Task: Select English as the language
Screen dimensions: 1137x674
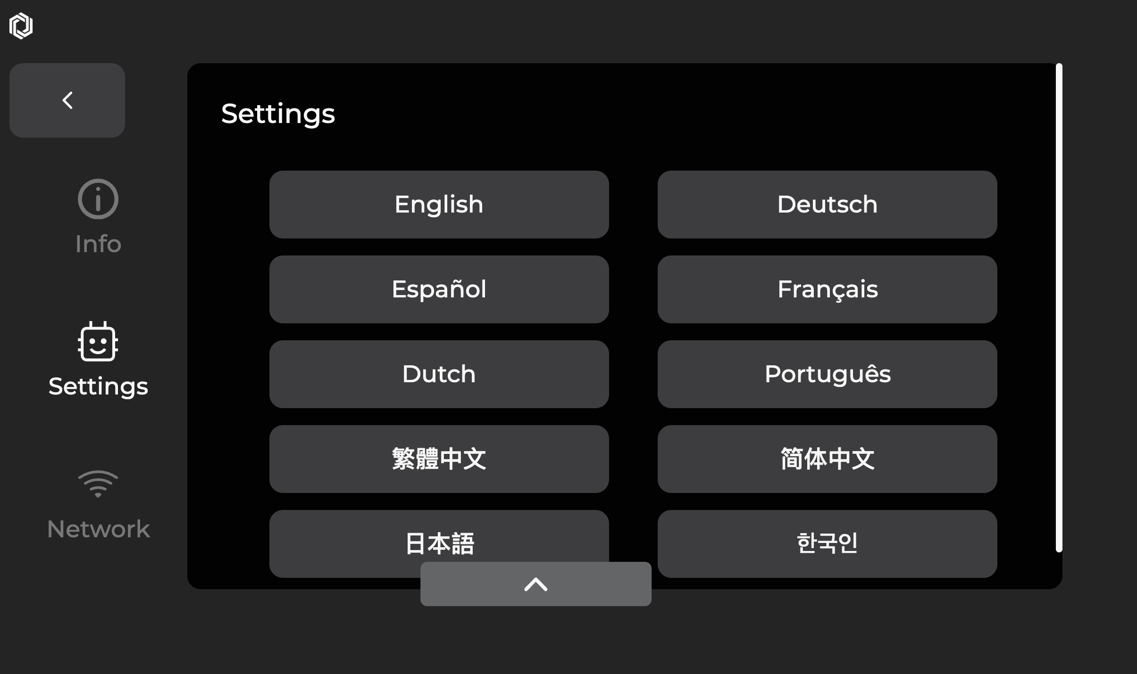Action: click(438, 204)
